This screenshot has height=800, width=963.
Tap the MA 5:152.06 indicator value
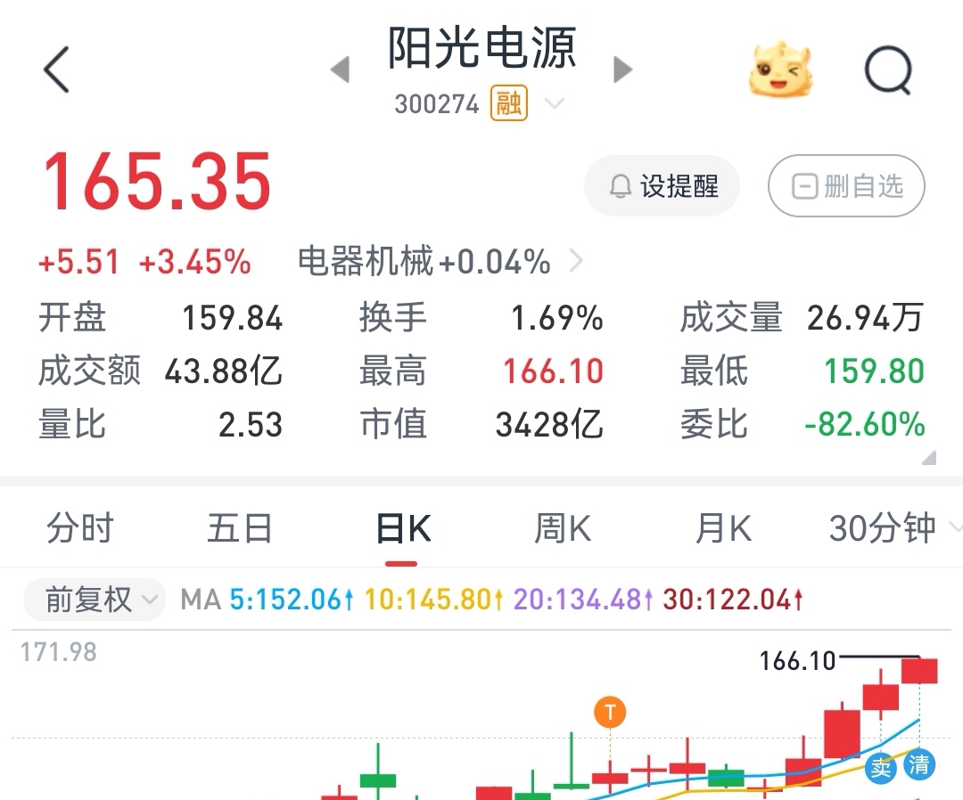click(291, 600)
